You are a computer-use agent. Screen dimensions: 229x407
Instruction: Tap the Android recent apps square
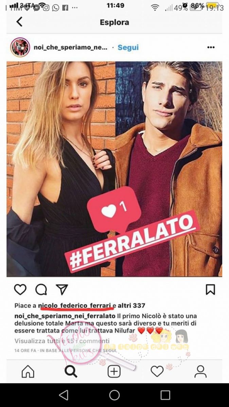(x=165, y=395)
